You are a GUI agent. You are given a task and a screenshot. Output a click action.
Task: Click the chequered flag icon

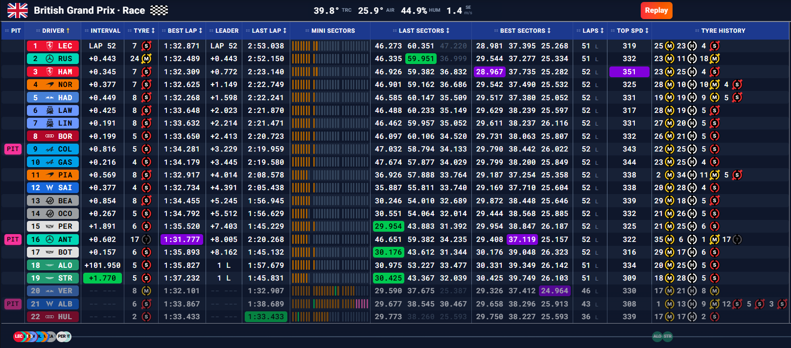coord(159,10)
